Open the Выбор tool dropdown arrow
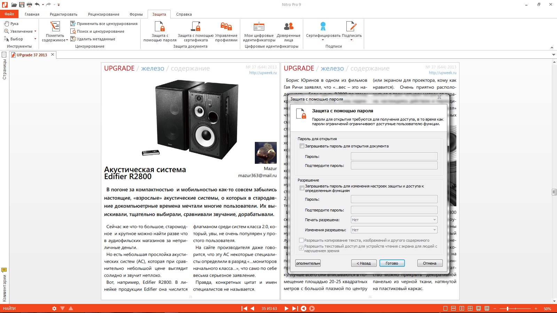557x313 pixels. (35, 39)
